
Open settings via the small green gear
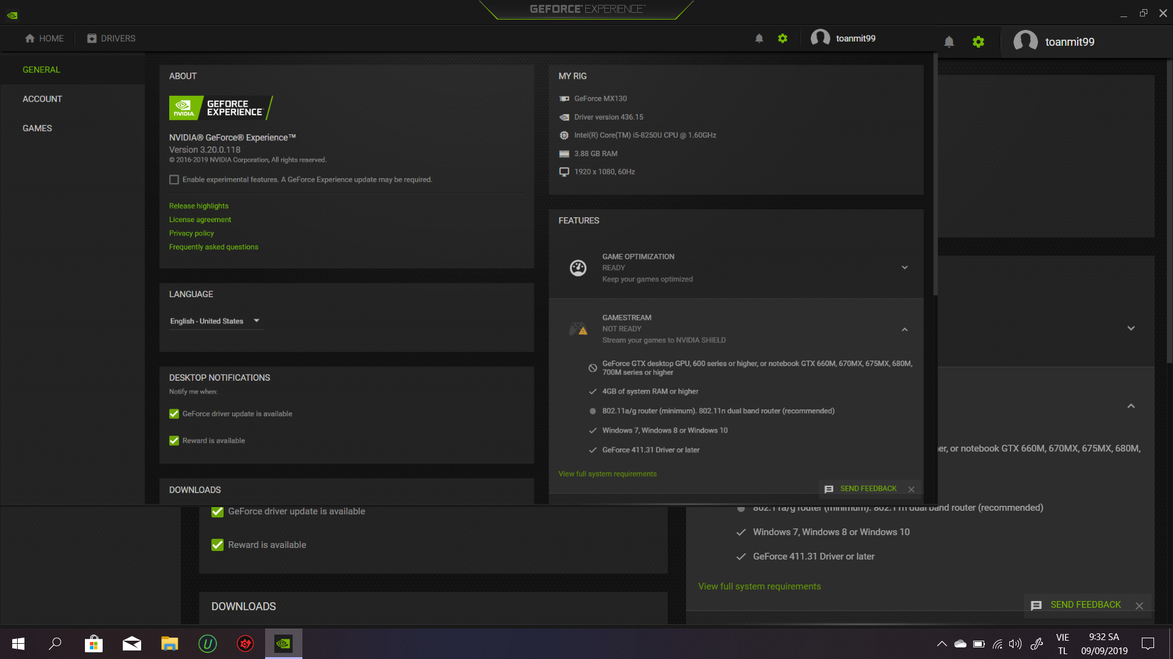click(783, 38)
